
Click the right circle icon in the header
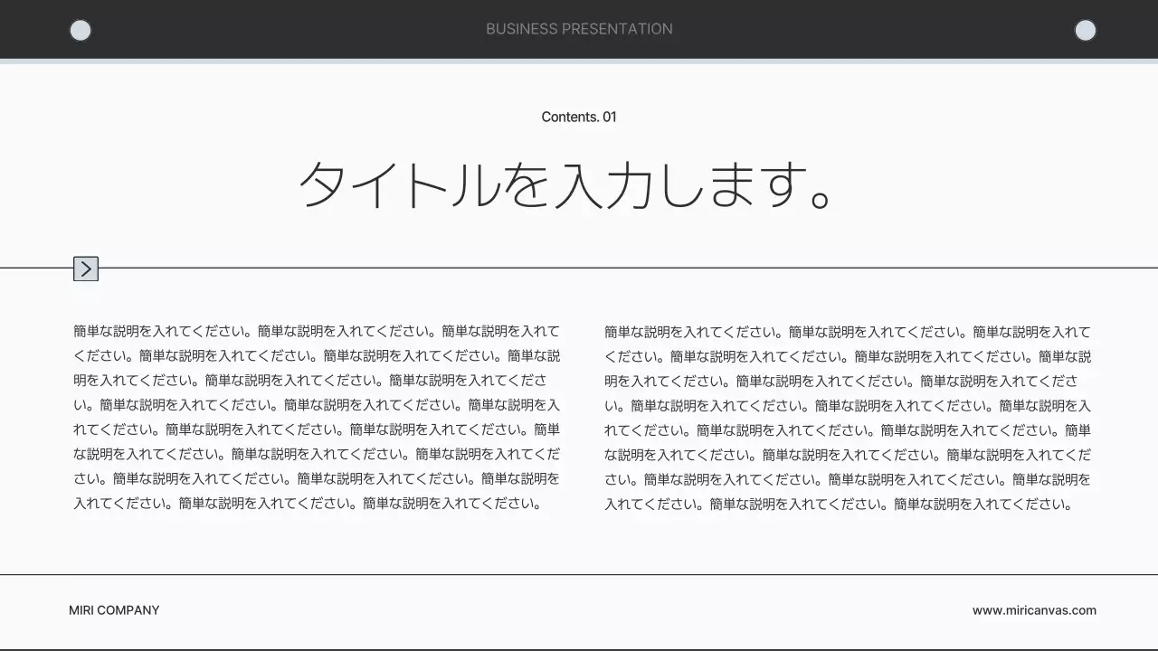tap(1085, 30)
